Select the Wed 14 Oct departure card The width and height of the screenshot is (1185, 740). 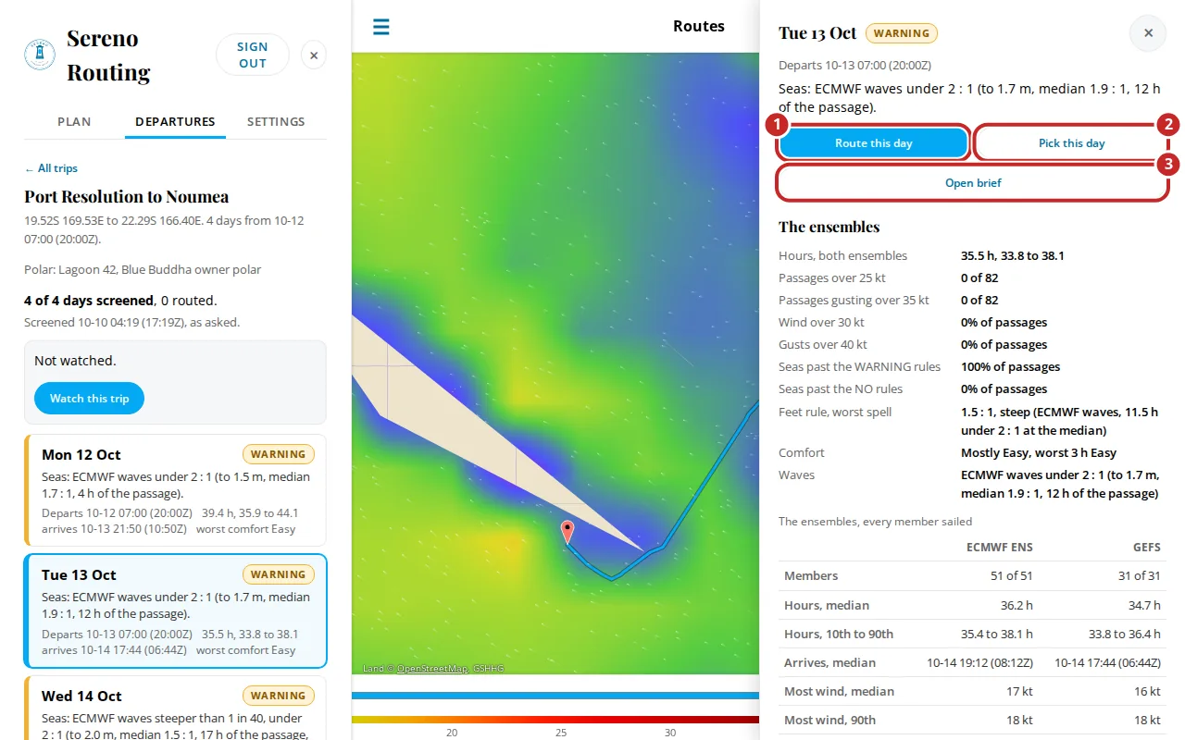point(175,708)
